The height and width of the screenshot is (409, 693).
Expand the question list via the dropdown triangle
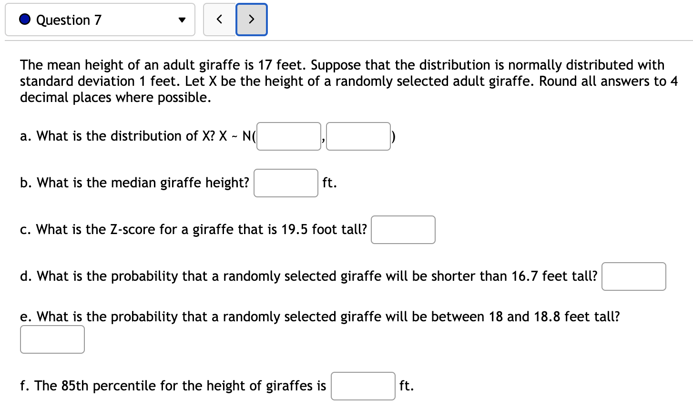click(x=182, y=20)
